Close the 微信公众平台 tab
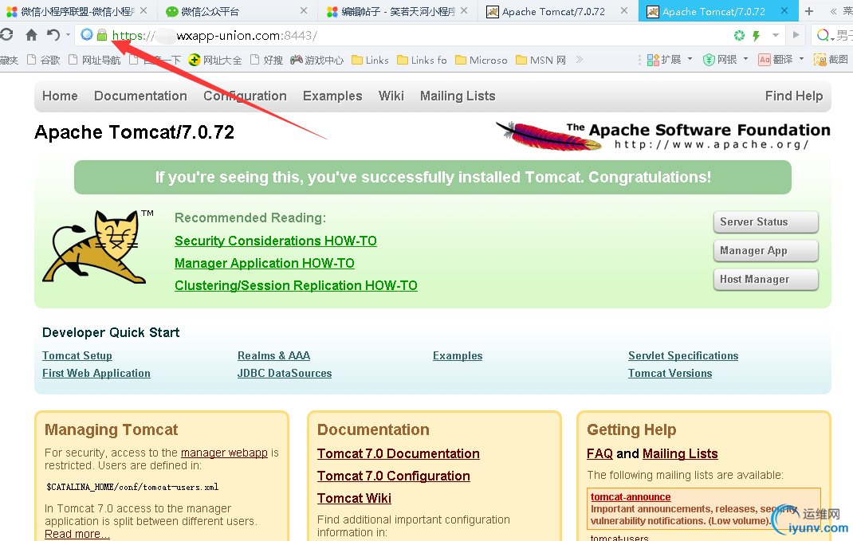Image resolution: width=853 pixels, height=541 pixels. click(x=304, y=11)
